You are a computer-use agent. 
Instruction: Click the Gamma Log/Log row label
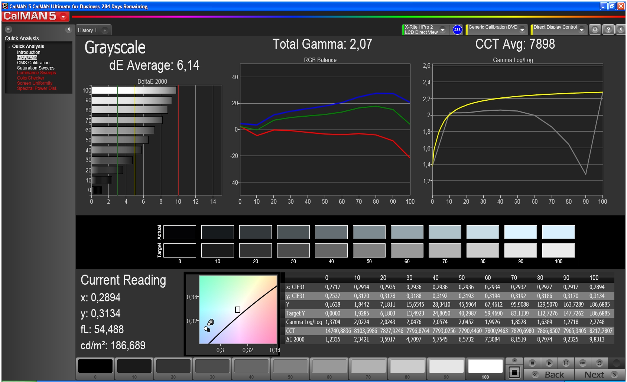click(x=304, y=322)
